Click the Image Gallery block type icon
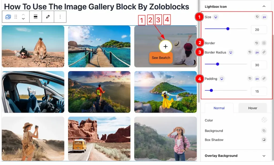The height and width of the screenshot is (165, 274). [8, 17]
